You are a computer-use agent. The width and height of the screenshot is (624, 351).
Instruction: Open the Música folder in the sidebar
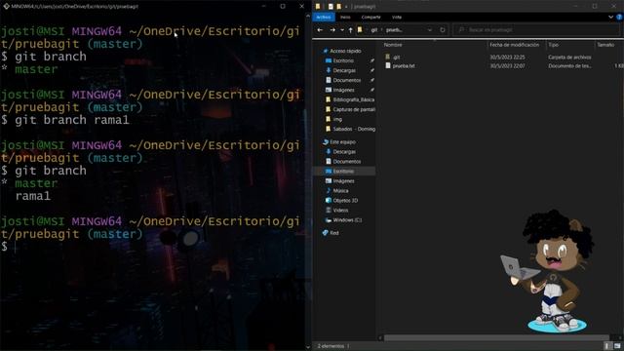tap(340, 191)
